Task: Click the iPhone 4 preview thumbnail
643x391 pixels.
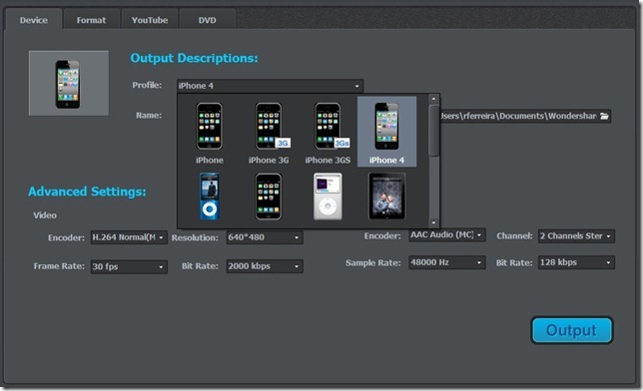Action: coord(69,83)
